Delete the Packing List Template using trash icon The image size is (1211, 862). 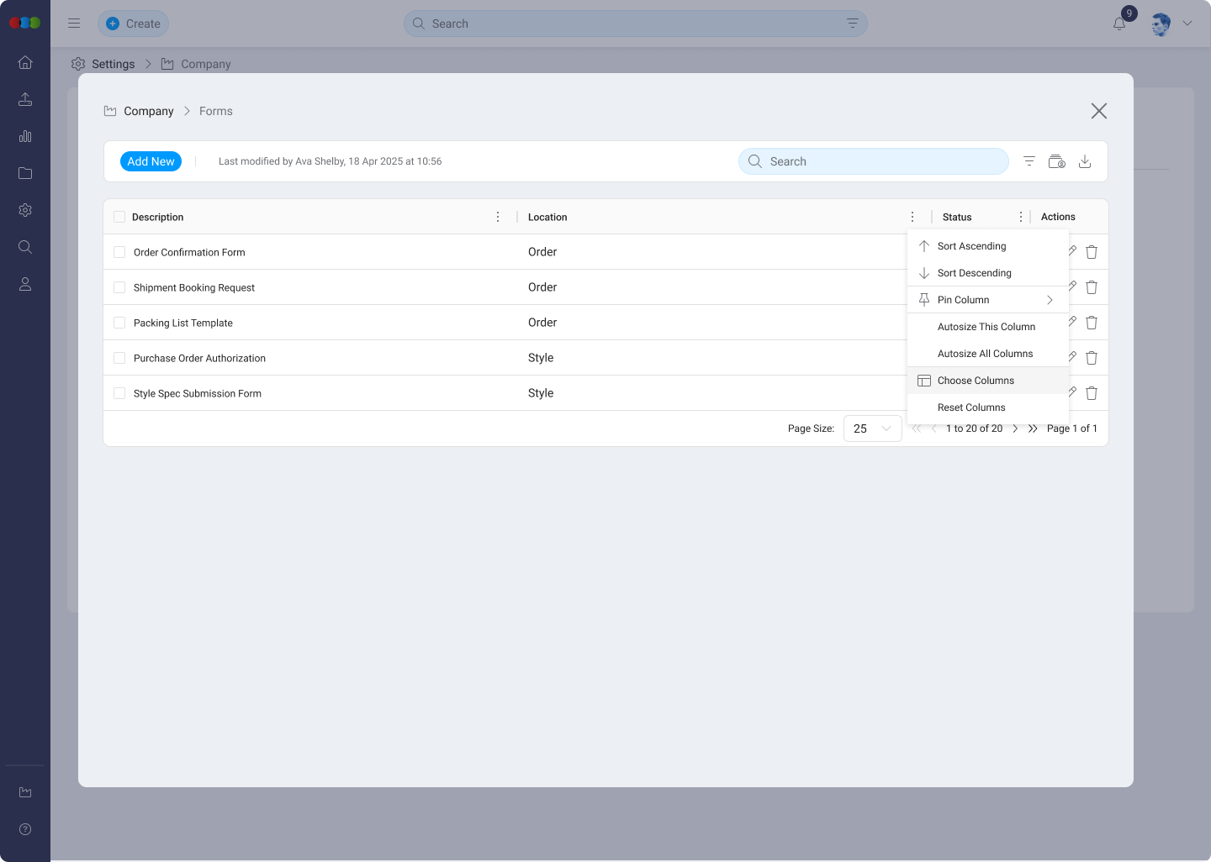point(1092,322)
